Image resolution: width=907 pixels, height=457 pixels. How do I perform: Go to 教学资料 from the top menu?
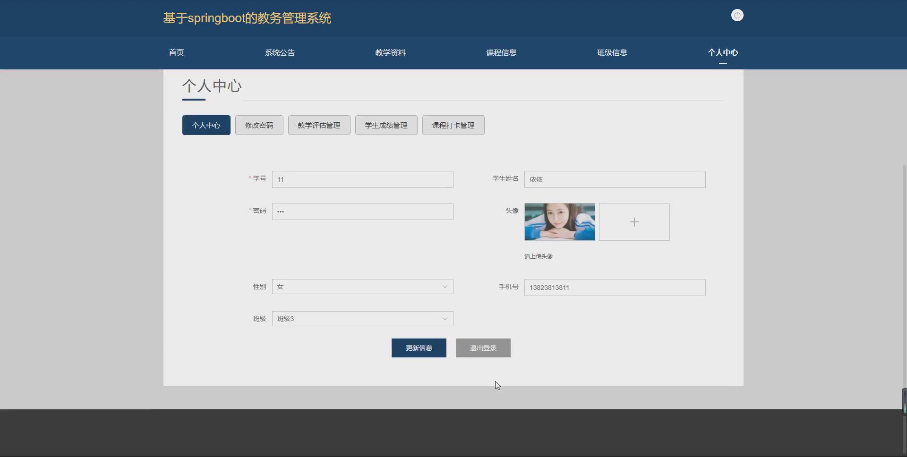pyautogui.click(x=390, y=52)
